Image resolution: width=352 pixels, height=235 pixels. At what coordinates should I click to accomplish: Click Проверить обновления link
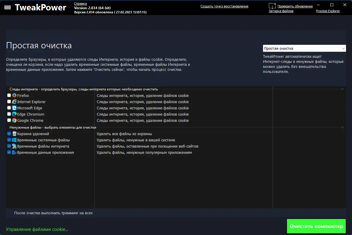(295, 6)
